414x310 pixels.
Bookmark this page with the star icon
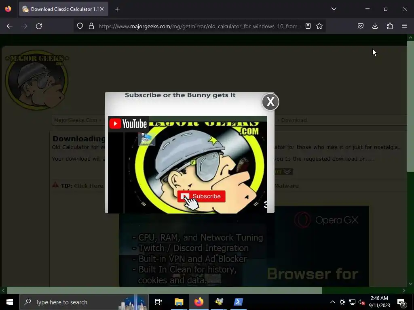pyautogui.click(x=319, y=26)
